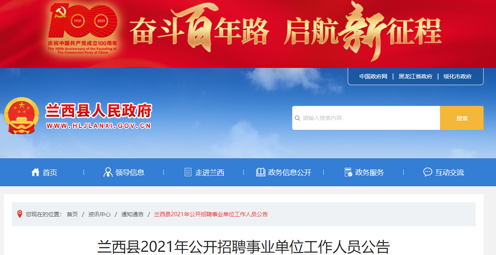Focus the 请输入搜索内容 search field

(366, 118)
